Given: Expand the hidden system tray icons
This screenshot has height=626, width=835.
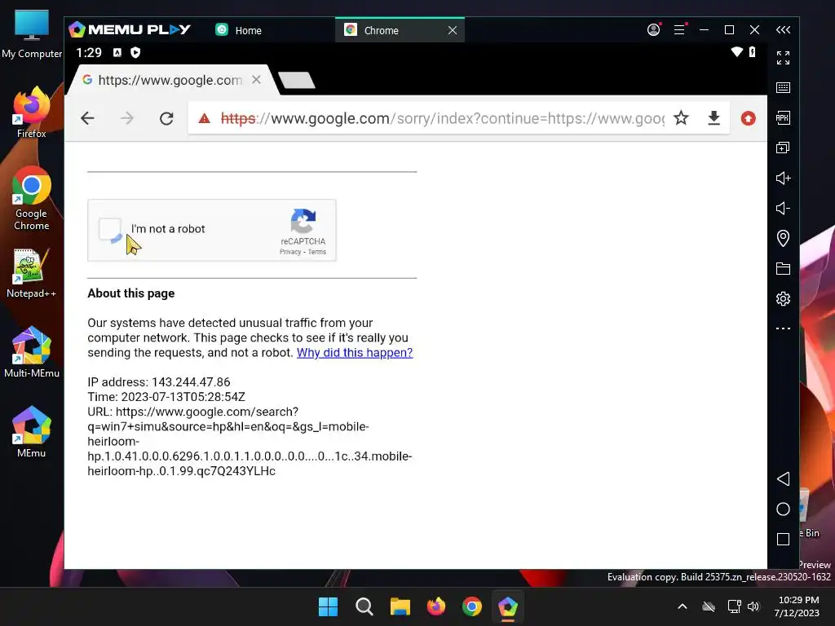Looking at the screenshot, I should tap(683, 606).
